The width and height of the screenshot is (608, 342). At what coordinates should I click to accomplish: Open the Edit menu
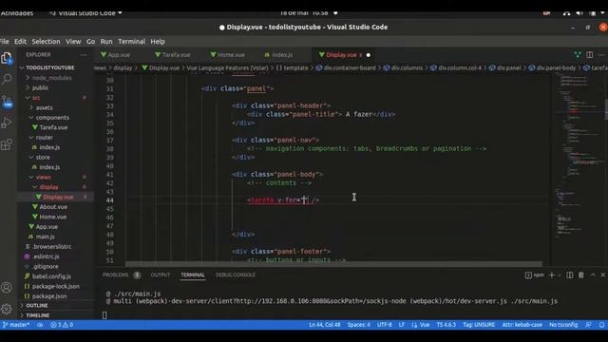pos(20,42)
